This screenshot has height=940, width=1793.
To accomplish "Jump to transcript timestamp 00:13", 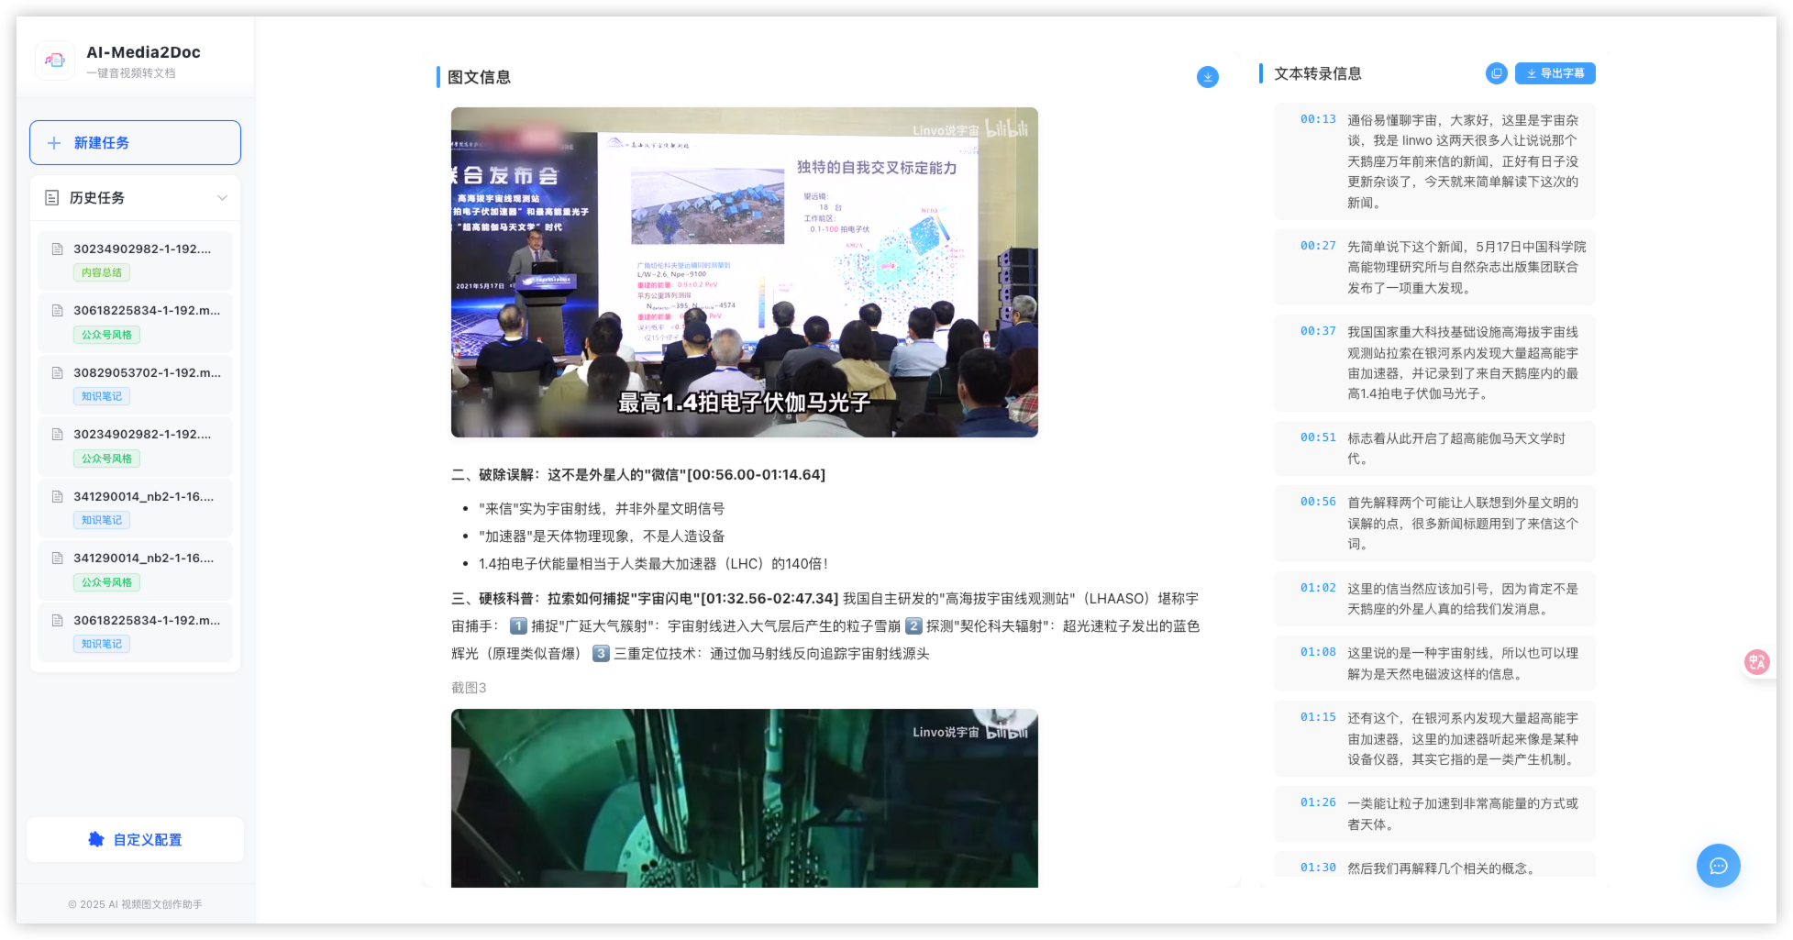I will [x=1317, y=119].
